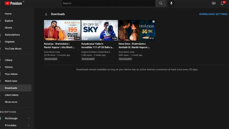
Task: Select Shorts from the sidebar
Action: [8, 28]
